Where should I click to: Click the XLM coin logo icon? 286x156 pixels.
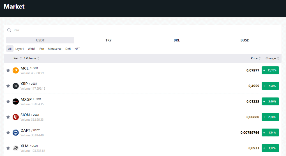coord(16,148)
